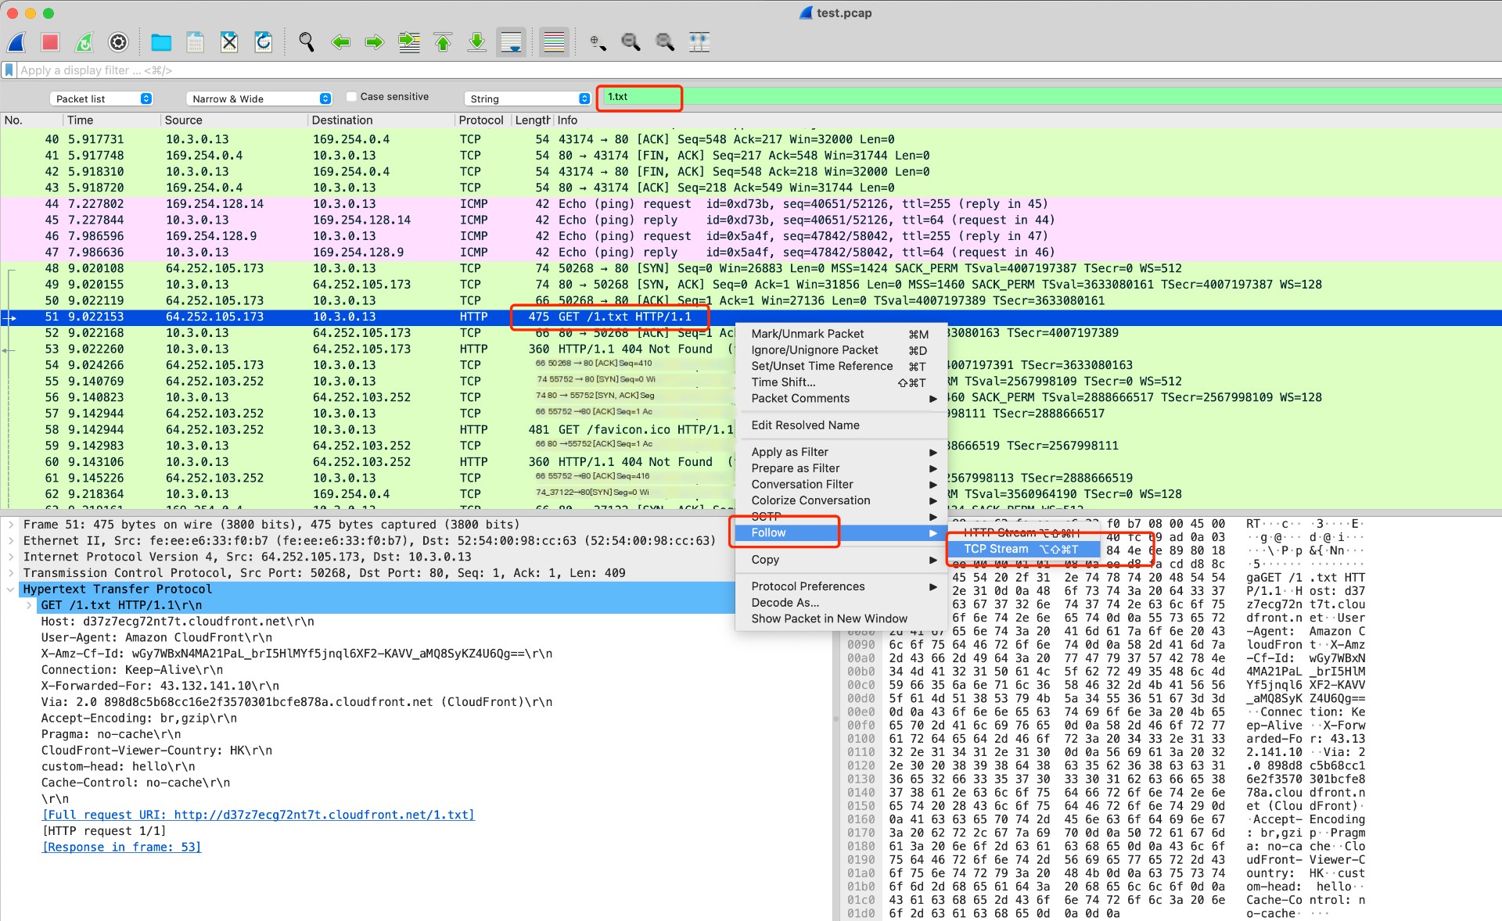The height and width of the screenshot is (921, 1502).
Task: Expand the GET /1.txt HTTP/1.1 row
Action: tap(29, 605)
